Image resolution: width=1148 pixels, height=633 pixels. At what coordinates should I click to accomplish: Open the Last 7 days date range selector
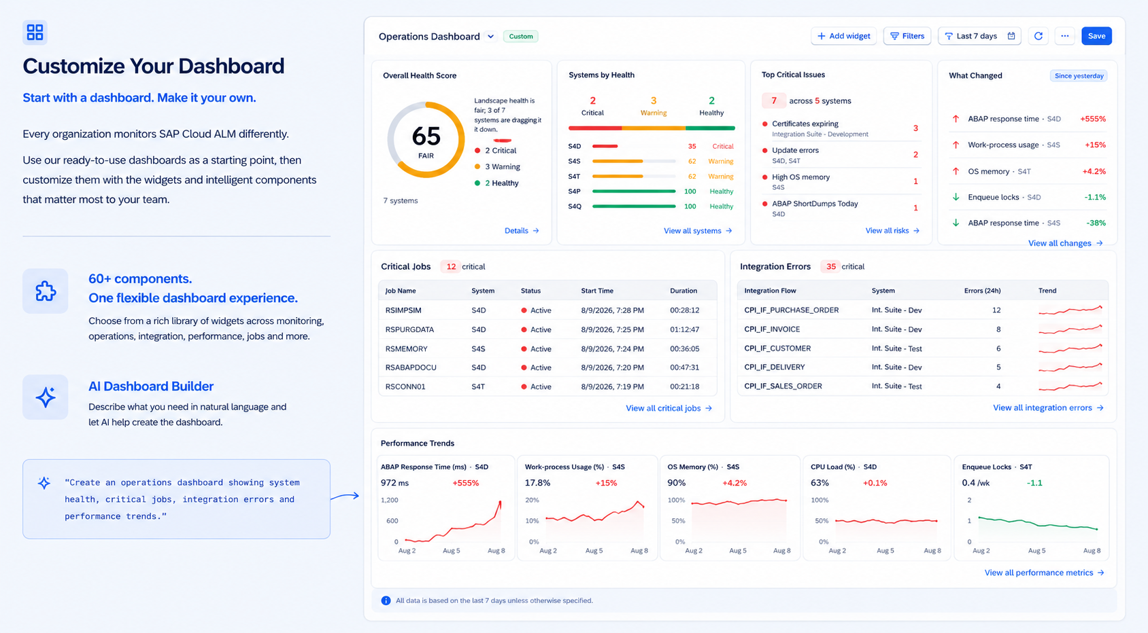point(979,36)
